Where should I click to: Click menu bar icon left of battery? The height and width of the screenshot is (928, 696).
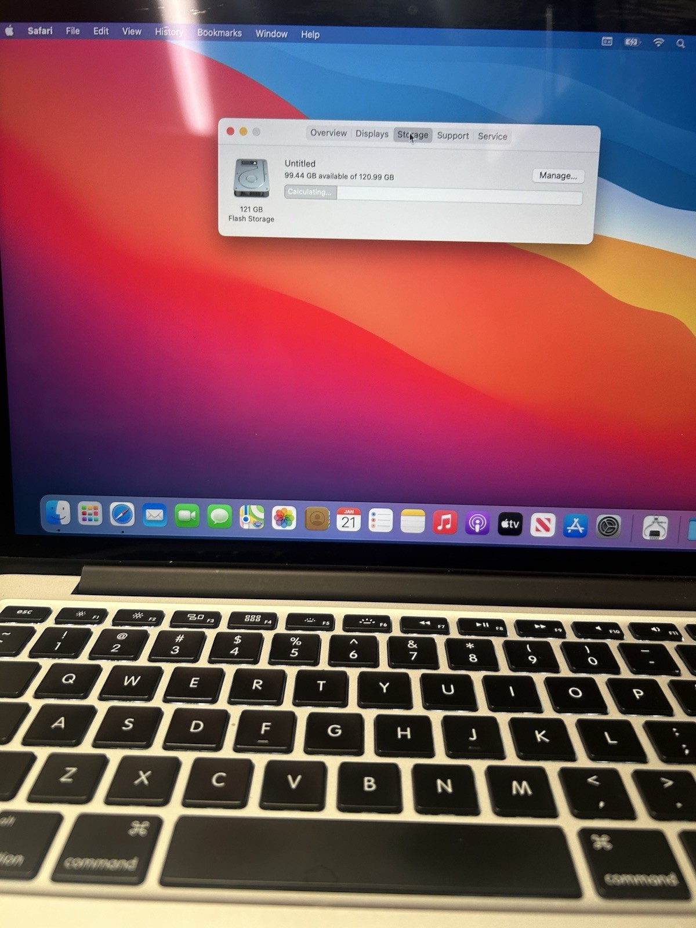pos(607,41)
